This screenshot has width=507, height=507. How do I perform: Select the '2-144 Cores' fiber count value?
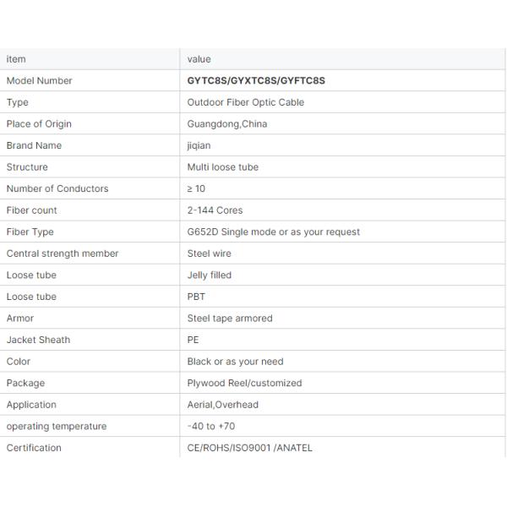pyautogui.click(x=215, y=210)
